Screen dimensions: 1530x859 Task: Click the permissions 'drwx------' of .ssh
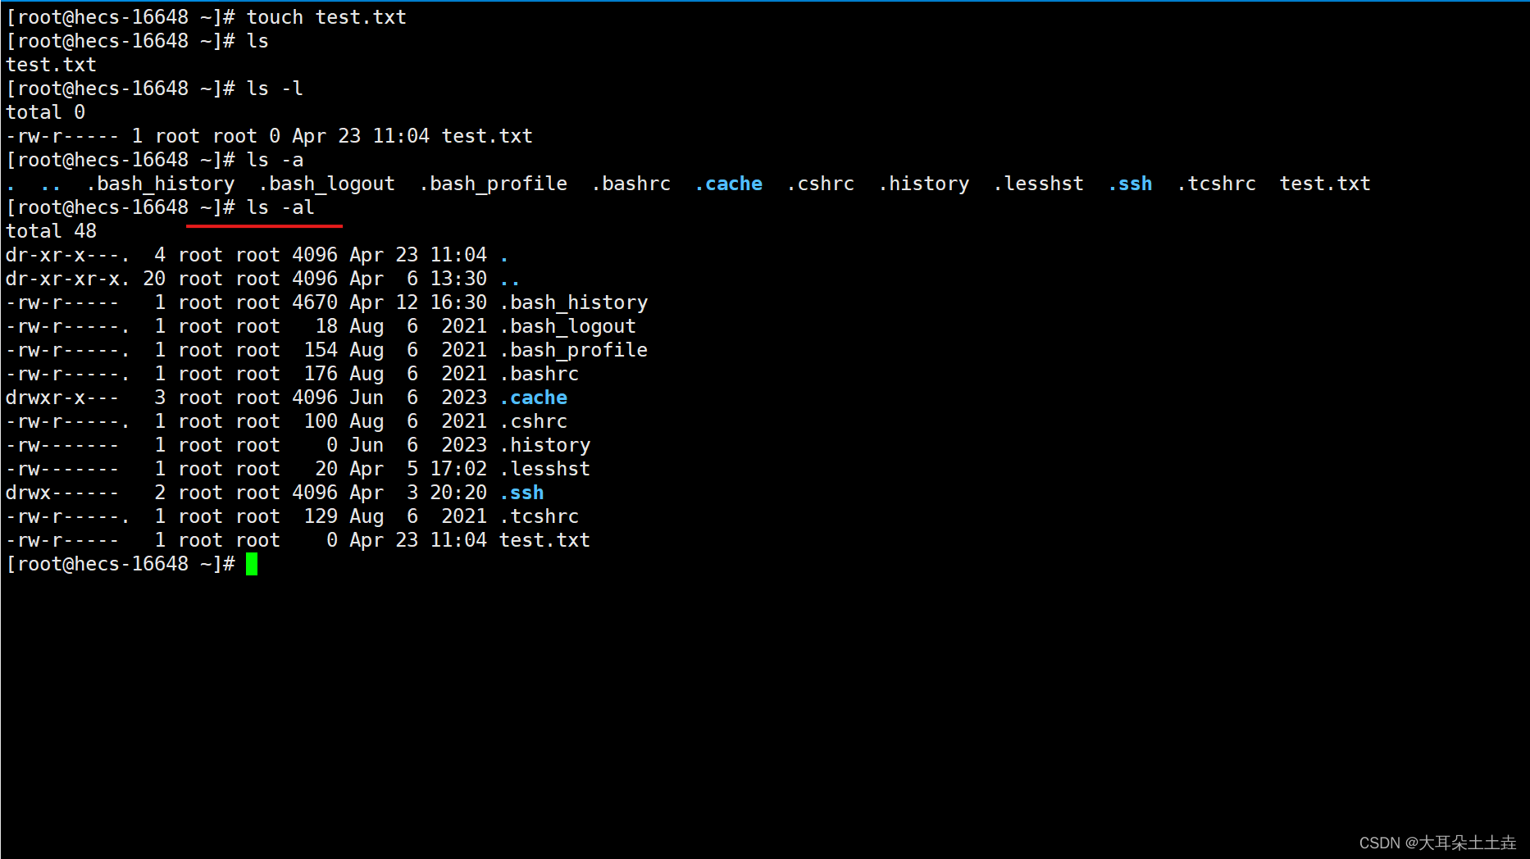[x=62, y=493]
